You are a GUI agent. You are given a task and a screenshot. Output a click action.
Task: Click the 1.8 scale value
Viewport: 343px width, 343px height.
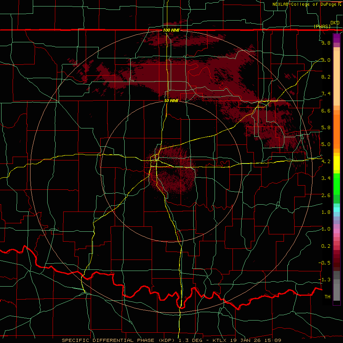(326, 212)
